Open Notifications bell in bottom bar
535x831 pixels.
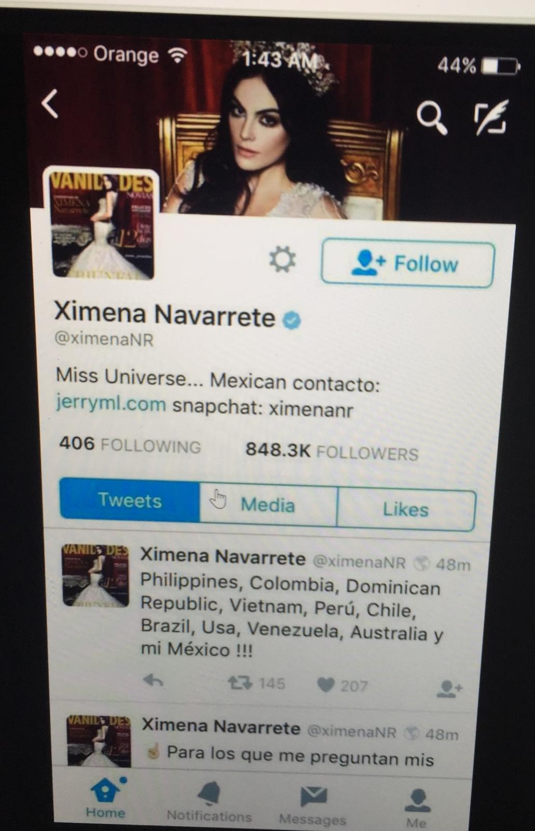[x=209, y=802]
